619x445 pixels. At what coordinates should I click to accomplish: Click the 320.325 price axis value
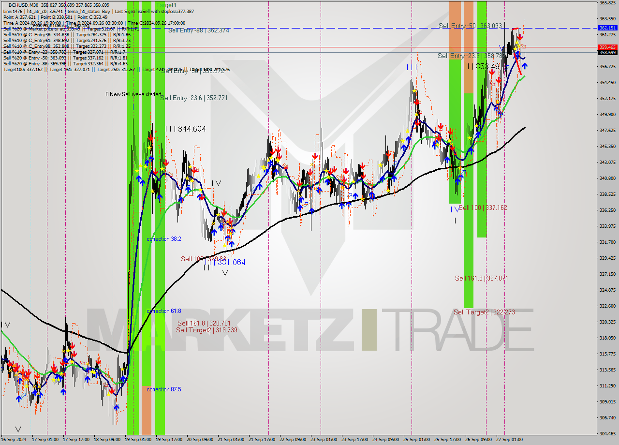607,322
